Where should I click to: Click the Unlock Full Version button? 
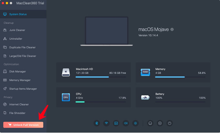[x=23, y=125]
